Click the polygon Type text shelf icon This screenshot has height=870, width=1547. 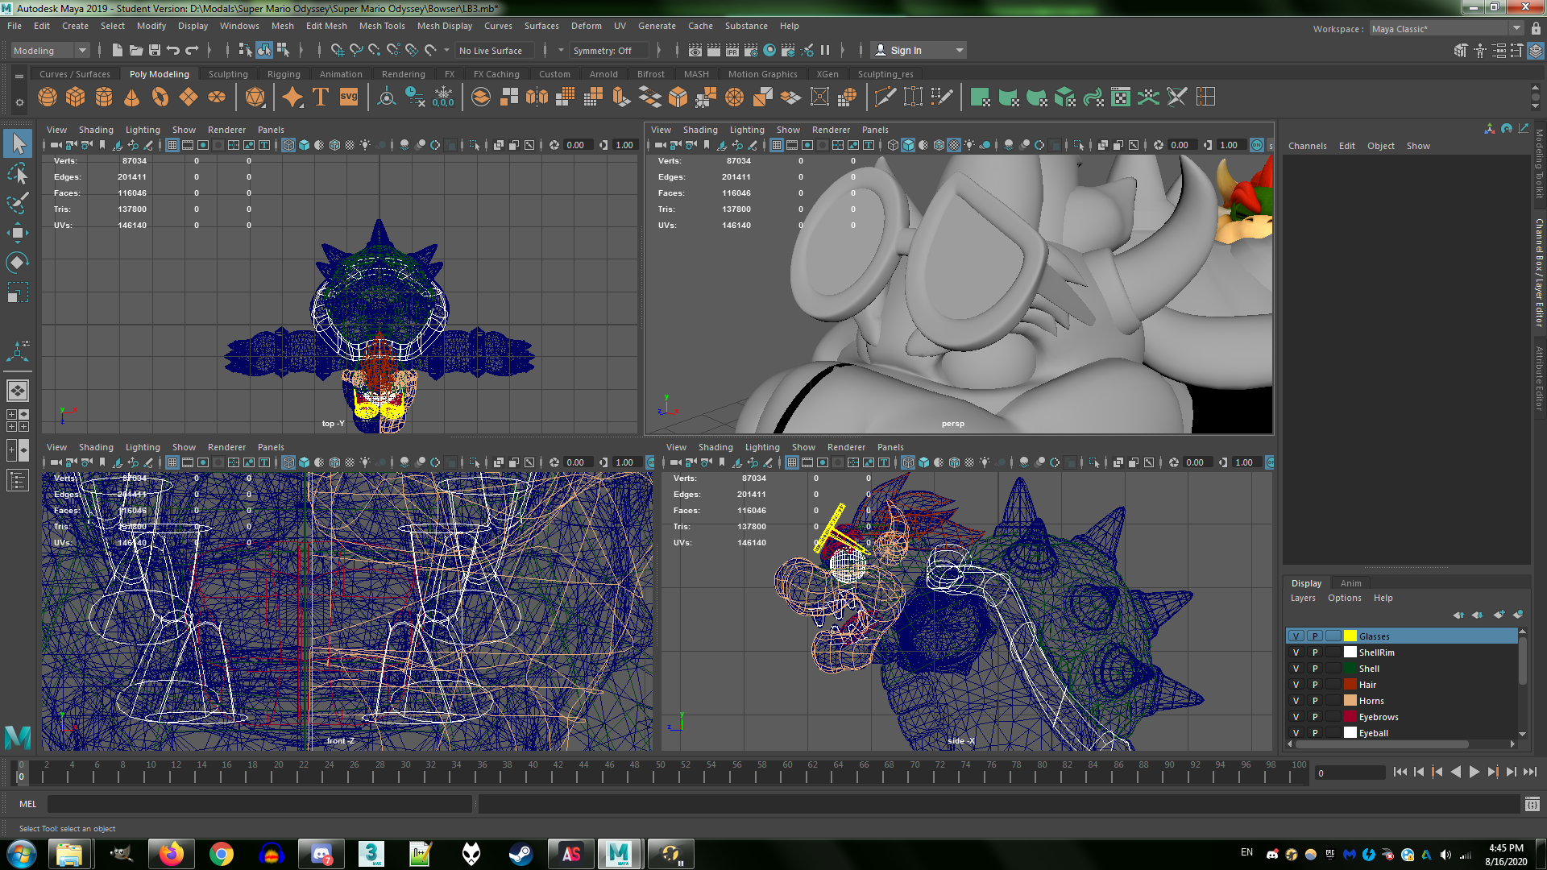tap(321, 97)
